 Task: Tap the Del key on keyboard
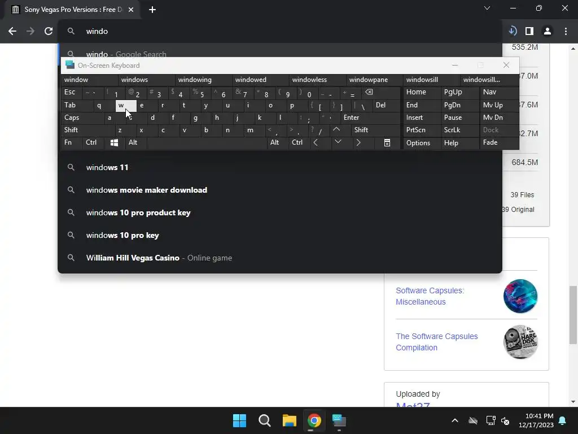coord(386,105)
